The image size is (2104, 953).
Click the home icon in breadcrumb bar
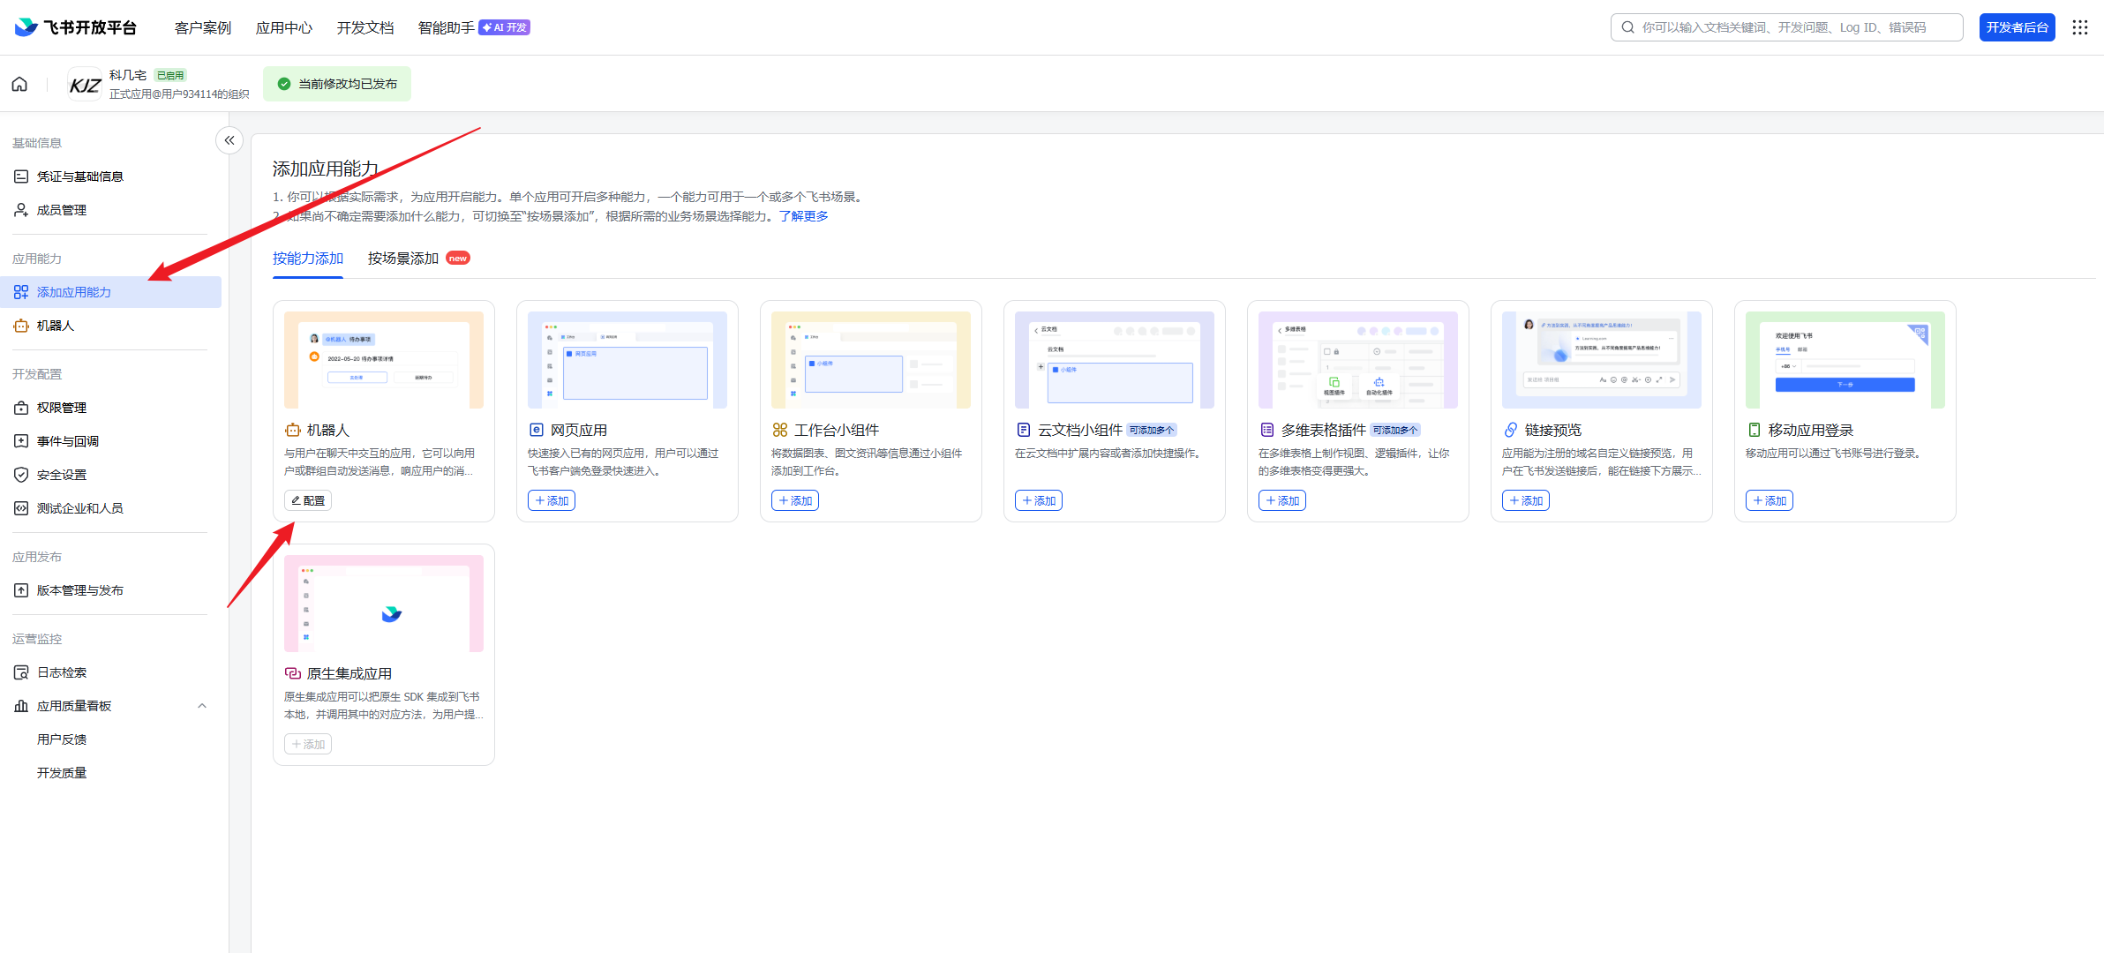pyautogui.click(x=19, y=84)
